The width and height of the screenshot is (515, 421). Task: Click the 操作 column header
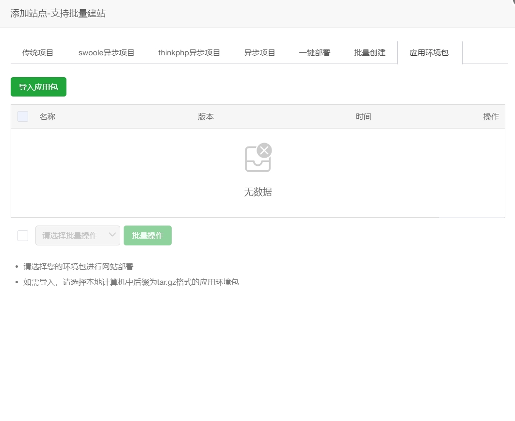pyautogui.click(x=491, y=116)
